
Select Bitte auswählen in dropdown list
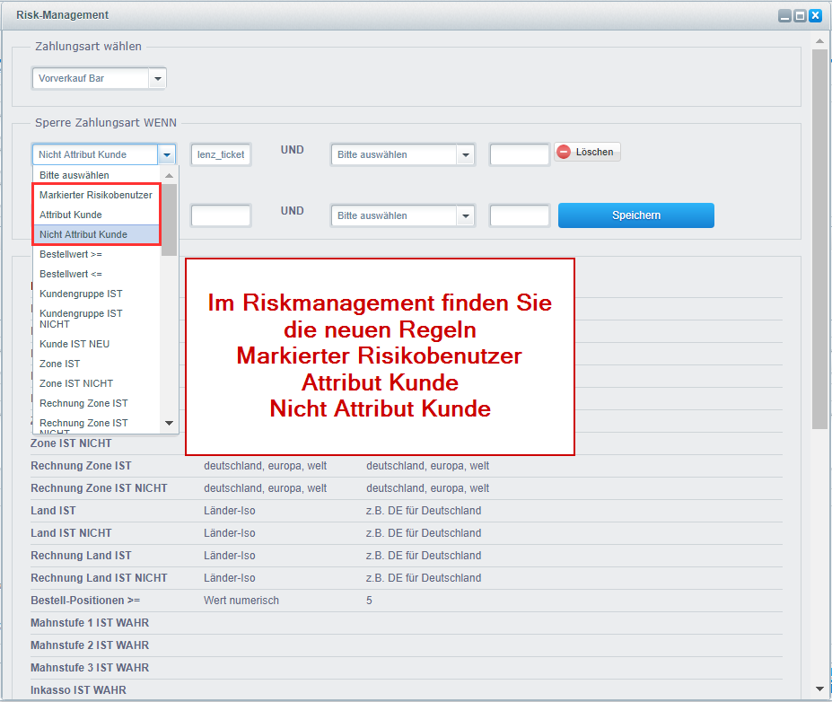coord(96,175)
